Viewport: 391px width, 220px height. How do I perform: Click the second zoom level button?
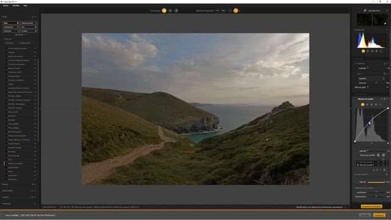pyautogui.click(x=224, y=10)
